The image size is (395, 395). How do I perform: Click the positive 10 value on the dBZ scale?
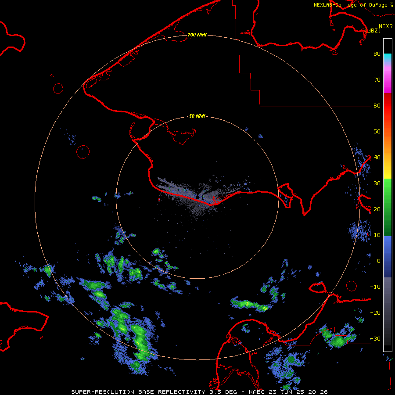coord(377,235)
